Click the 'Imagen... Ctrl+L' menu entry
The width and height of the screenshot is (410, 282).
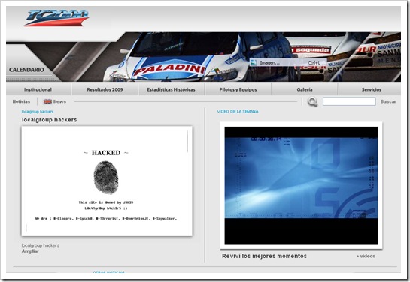[288, 62]
